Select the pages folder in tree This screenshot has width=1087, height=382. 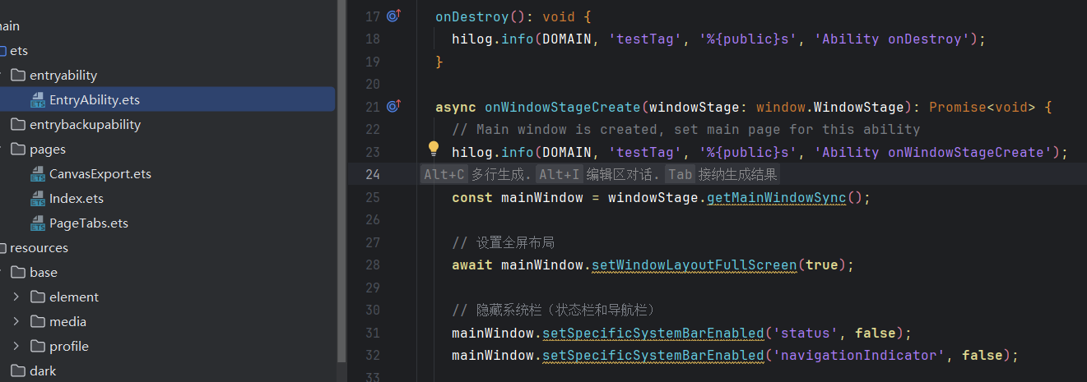47,150
